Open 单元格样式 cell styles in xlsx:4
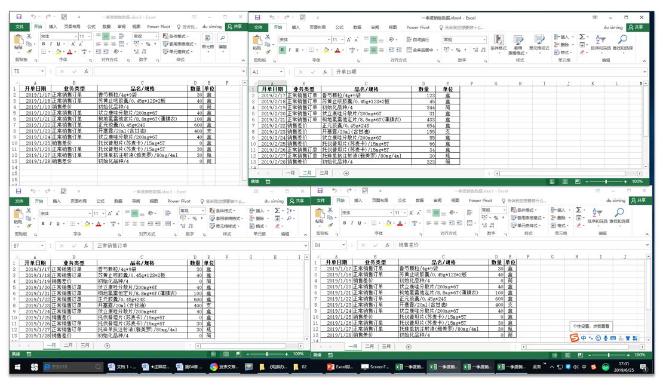Screen dimensions: 663x385 click(539, 43)
